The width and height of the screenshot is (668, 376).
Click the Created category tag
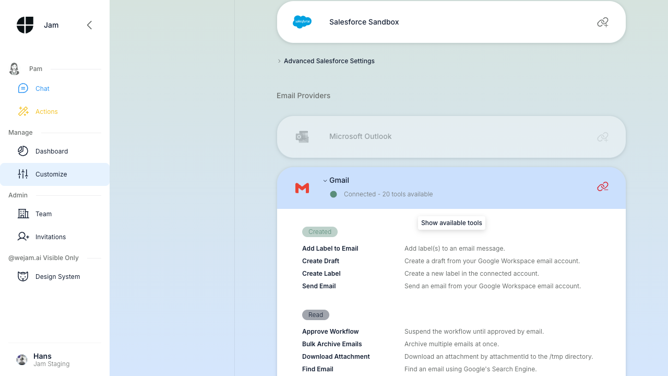click(320, 232)
